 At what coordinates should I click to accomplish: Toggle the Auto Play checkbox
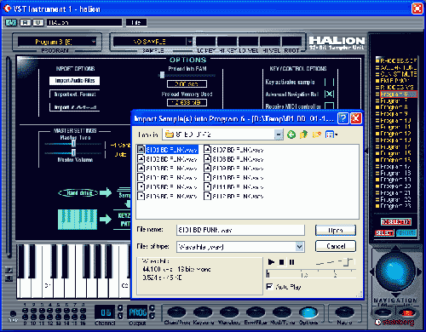269,286
